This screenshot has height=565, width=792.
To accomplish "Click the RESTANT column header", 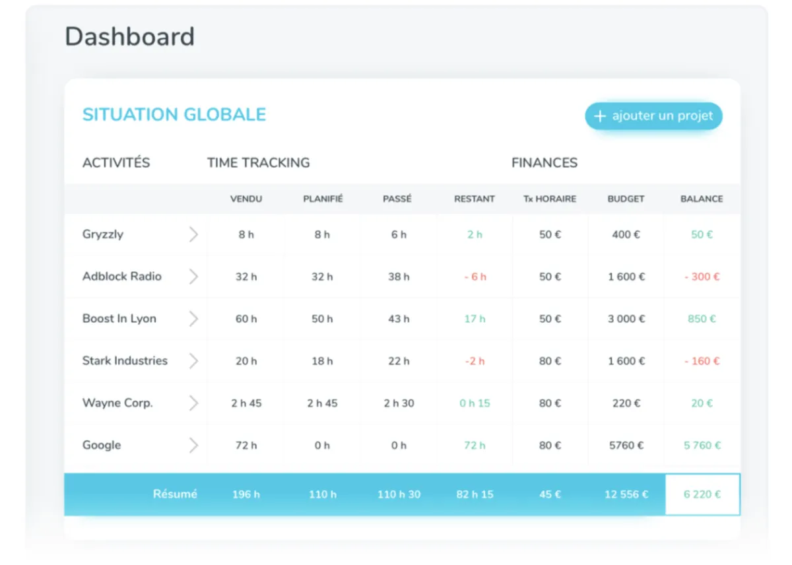I will (475, 199).
